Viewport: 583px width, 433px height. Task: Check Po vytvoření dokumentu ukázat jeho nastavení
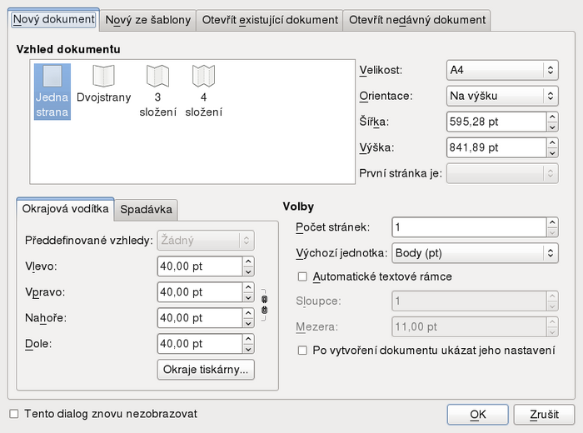pyautogui.click(x=303, y=351)
